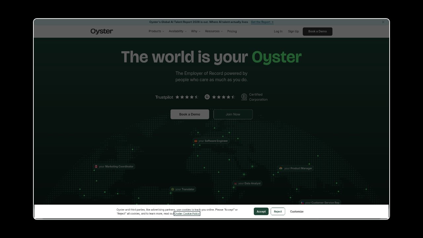Open the Oyster Cookie Policy link
This screenshot has width=423, height=238.
coord(187,214)
